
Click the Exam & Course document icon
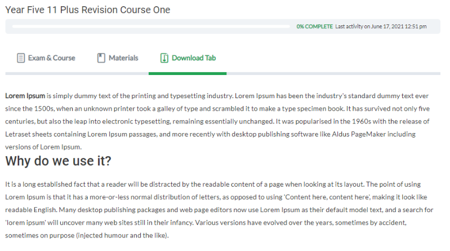(x=21, y=58)
